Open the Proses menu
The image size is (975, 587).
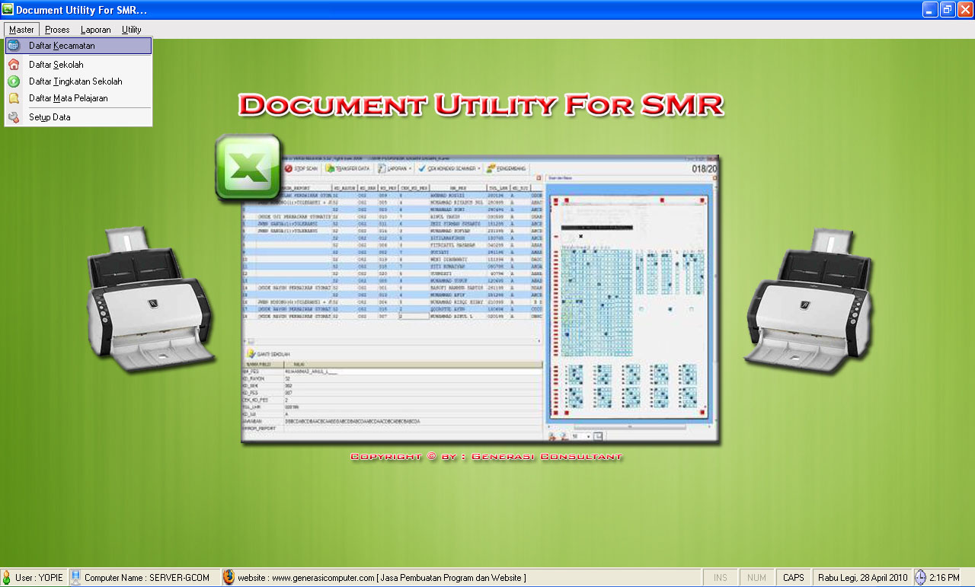click(x=57, y=30)
